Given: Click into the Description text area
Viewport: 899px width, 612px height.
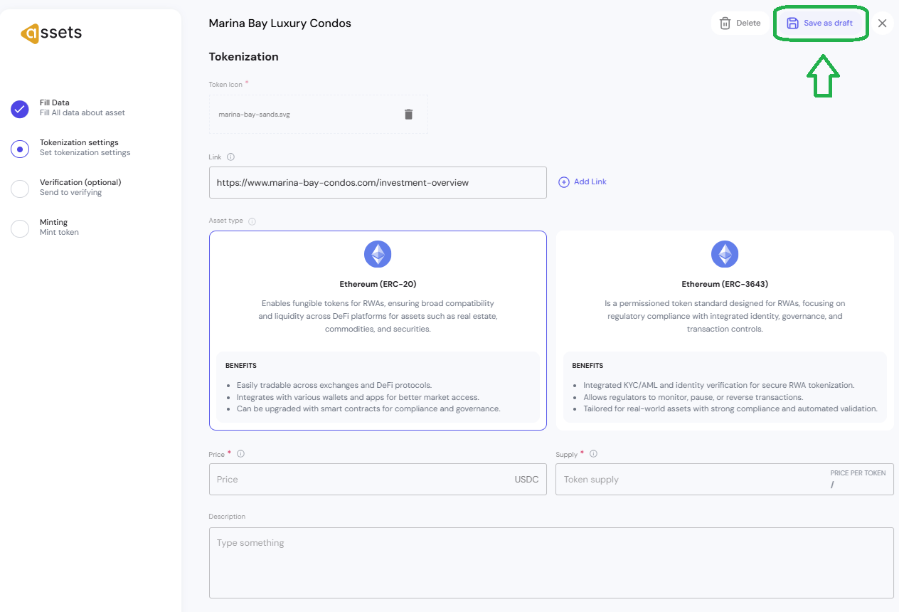Looking at the screenshot, I should point(550,562).
